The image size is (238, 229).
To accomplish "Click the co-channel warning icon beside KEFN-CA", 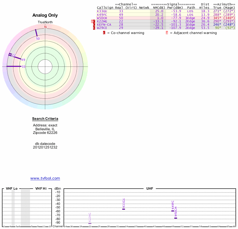I will (94, 25).
